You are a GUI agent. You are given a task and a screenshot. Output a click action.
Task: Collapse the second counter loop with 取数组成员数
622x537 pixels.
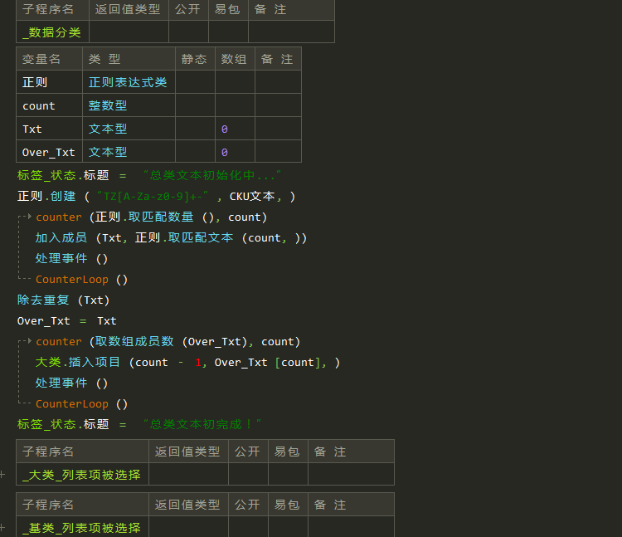pos(29,340)
